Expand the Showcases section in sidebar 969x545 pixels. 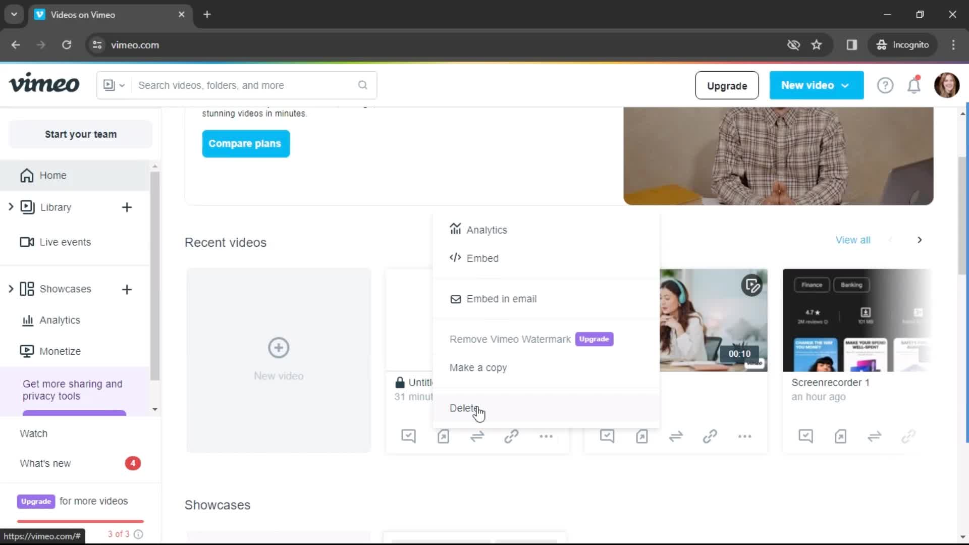[10, 289]
